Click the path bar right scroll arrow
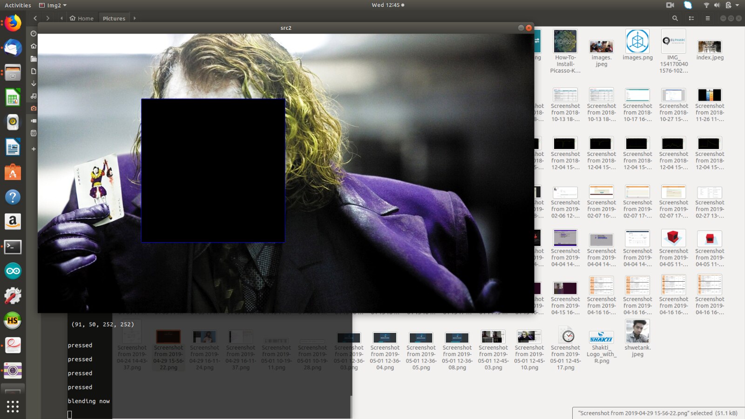Screen dimensions: 745x419 [x=135, y=18]
